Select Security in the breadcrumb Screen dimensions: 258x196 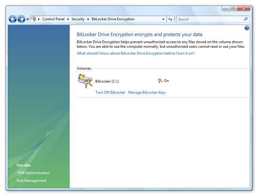point(78,19)
